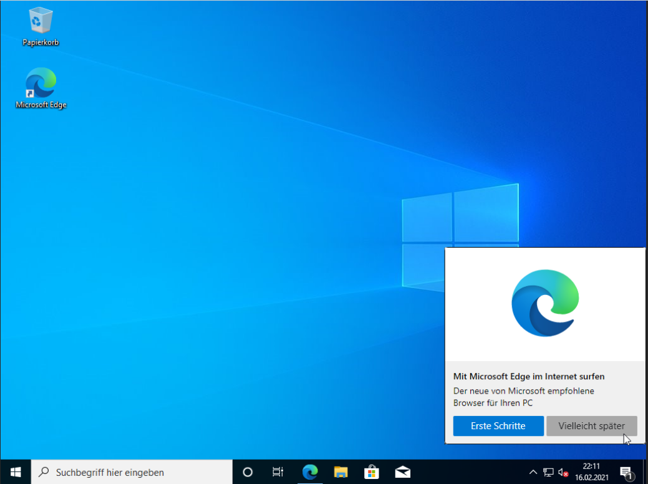Open File Explorer from the taskbar

coord(341,472)
